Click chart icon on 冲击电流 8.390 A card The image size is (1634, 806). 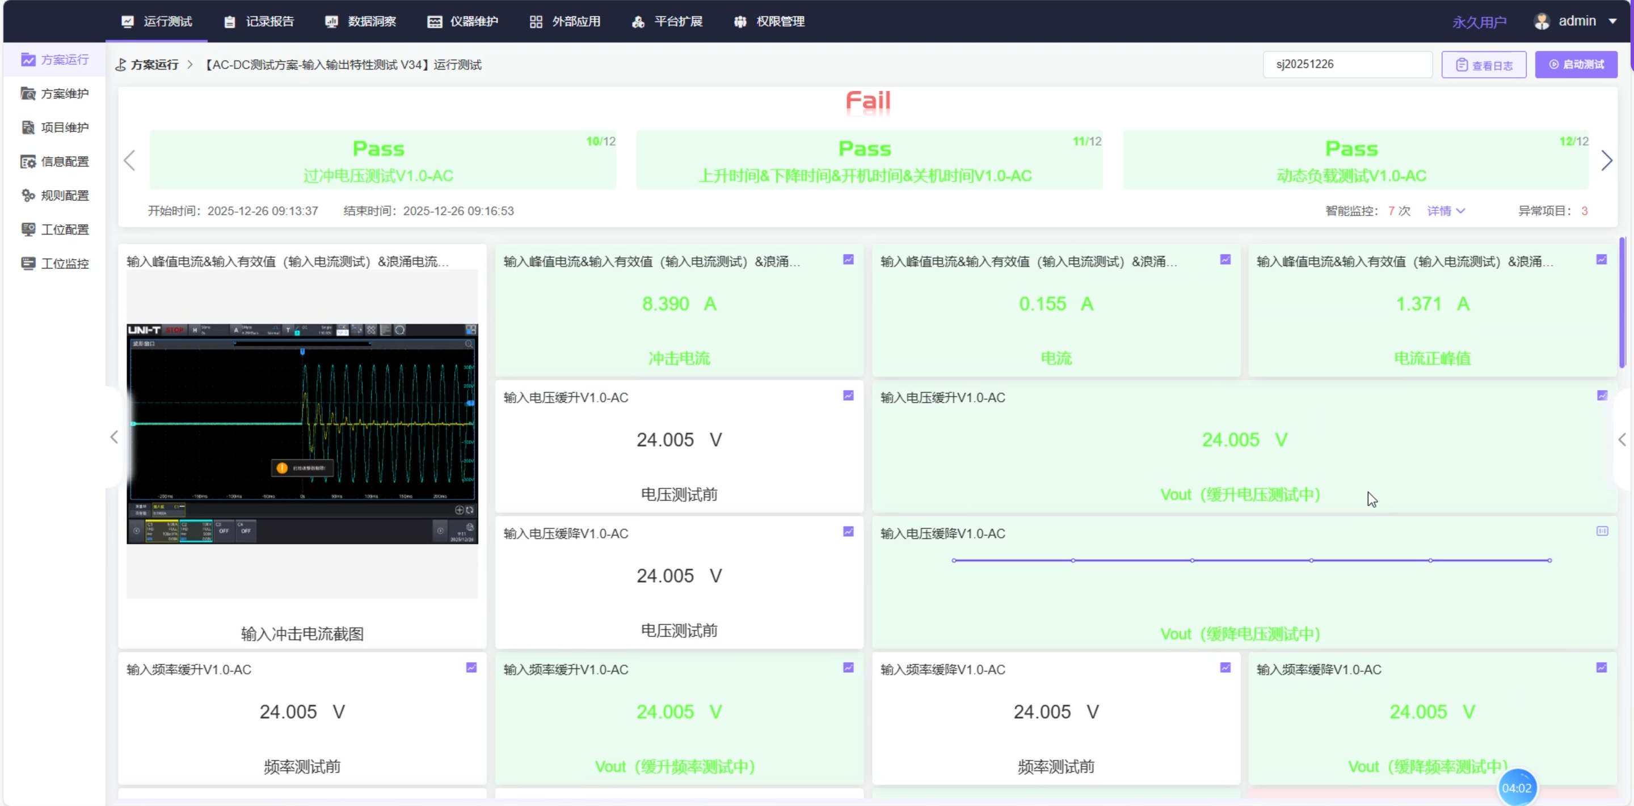click(x=848, y=260)
